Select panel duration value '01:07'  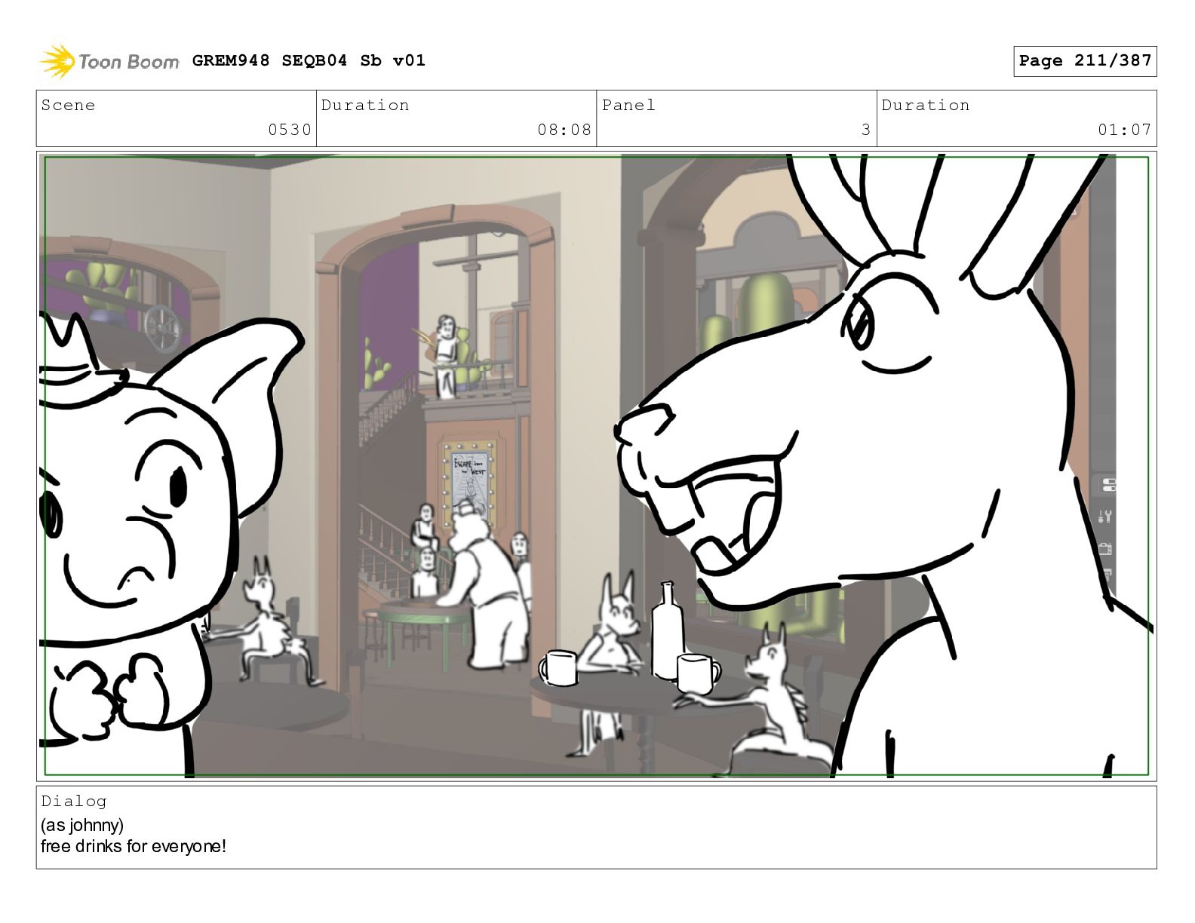(x=1125, y=130)
